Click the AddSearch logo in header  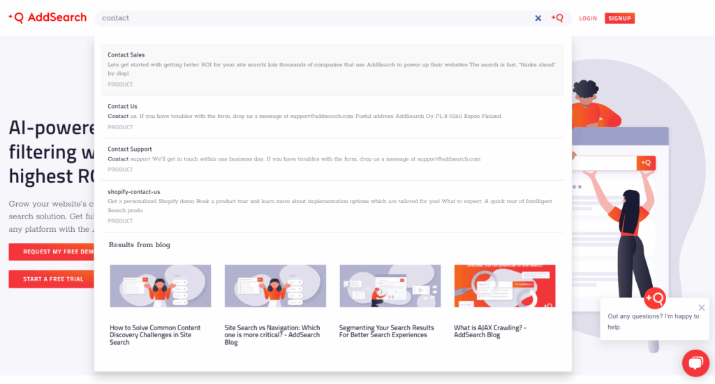[47, 17]
